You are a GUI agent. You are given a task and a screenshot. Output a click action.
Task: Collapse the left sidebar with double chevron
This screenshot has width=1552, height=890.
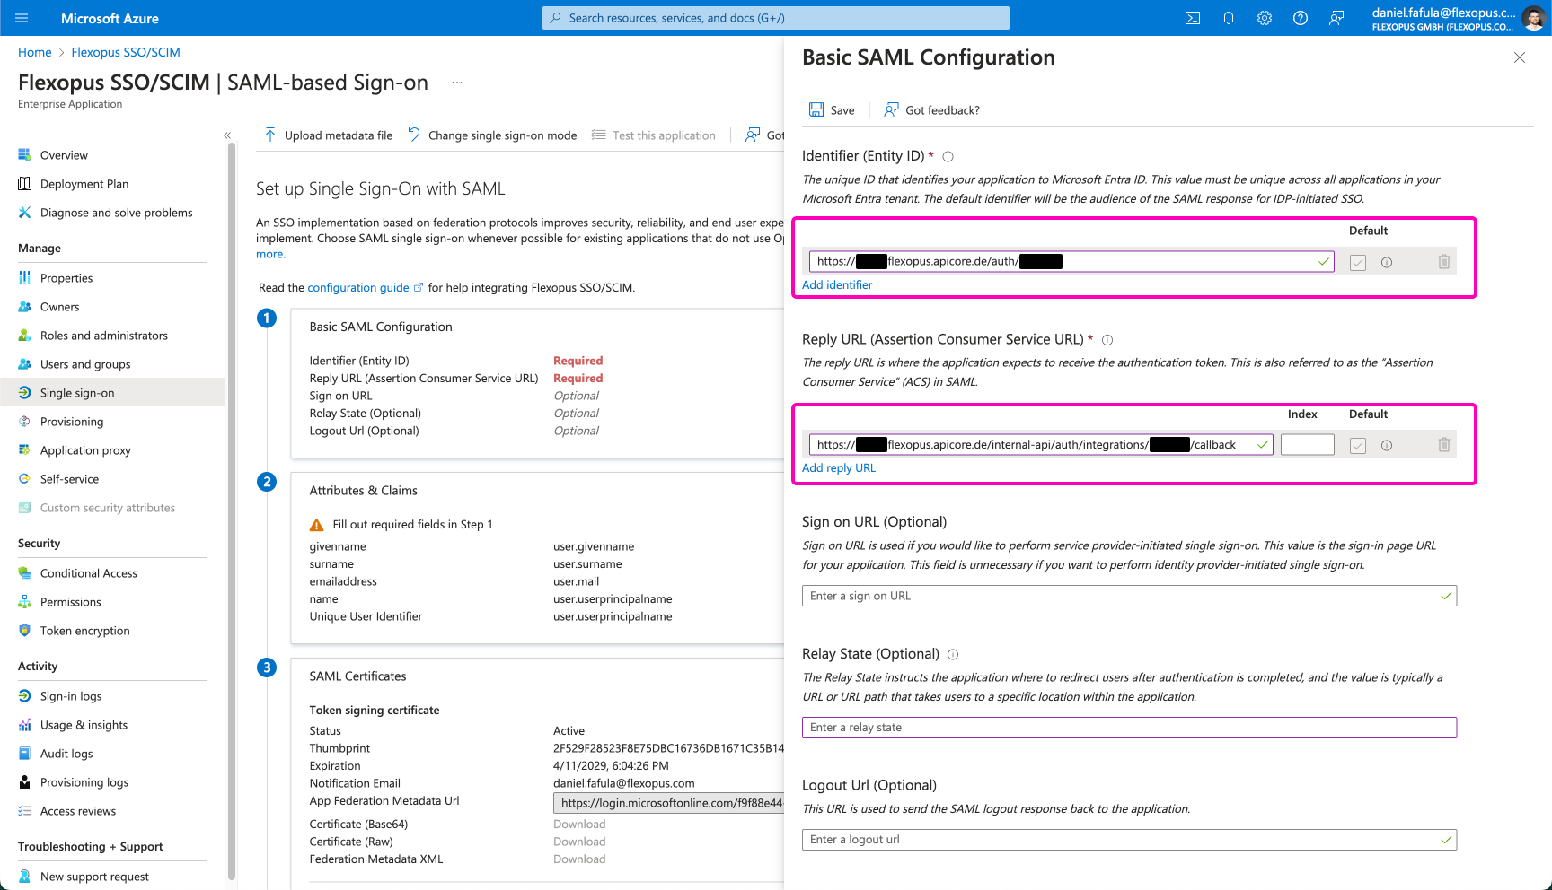click(x=227, y=135)
